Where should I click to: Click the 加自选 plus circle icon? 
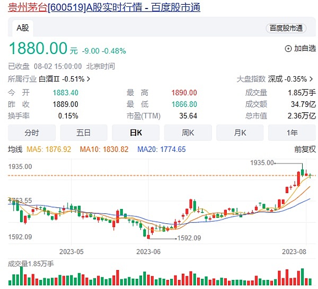(x=288, y=49)
